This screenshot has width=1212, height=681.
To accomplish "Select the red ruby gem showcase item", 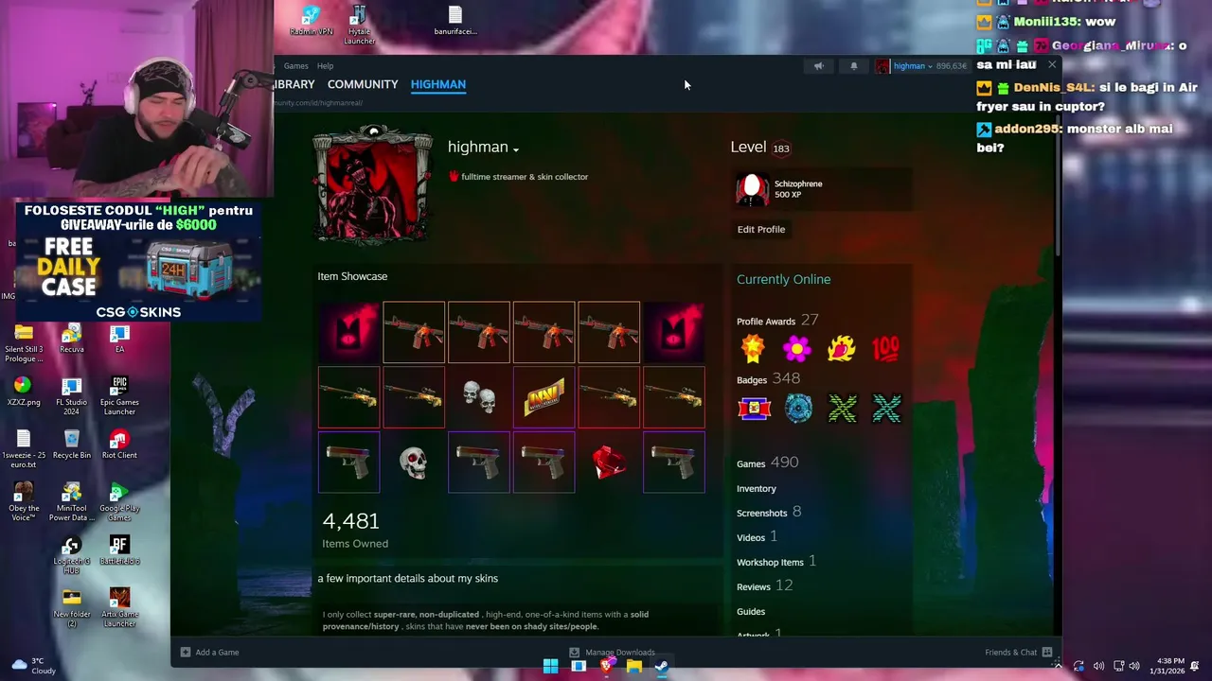I will point(609,463).
